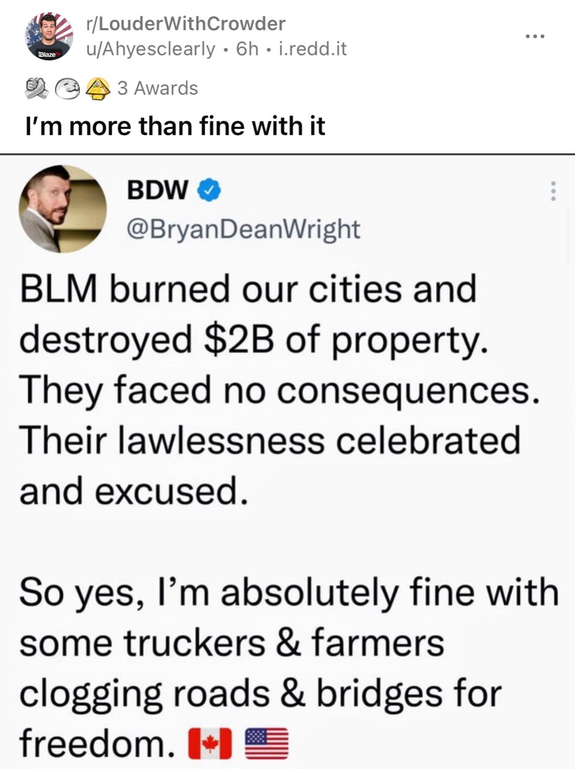Tap the yellow pyramid-eye award icon
Viewport: 575px width, 769px height.
[98, 88]
